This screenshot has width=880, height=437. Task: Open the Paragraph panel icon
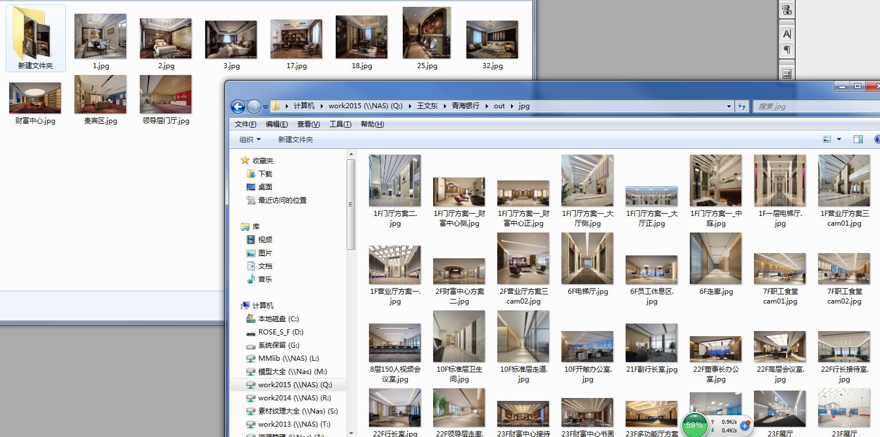point(787,50)
